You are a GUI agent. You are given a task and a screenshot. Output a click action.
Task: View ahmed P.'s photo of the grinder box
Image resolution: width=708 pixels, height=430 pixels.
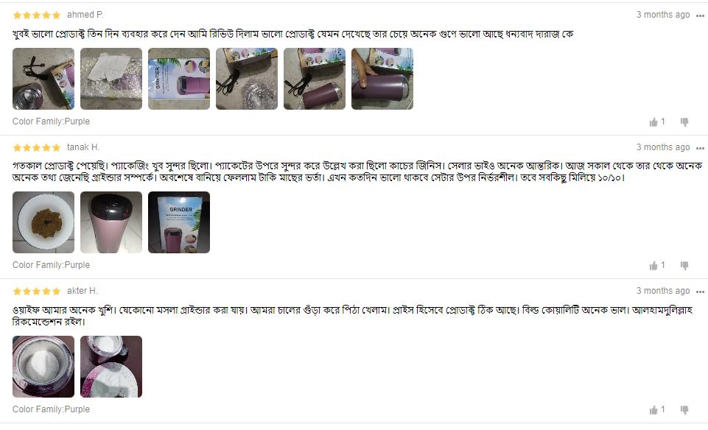coord(179,79)
